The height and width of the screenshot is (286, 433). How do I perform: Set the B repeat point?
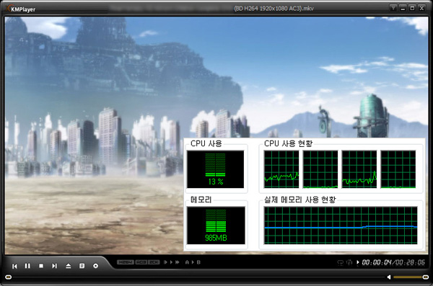click(x=198, y=262)
